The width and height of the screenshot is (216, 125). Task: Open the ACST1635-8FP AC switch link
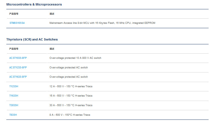18,77
